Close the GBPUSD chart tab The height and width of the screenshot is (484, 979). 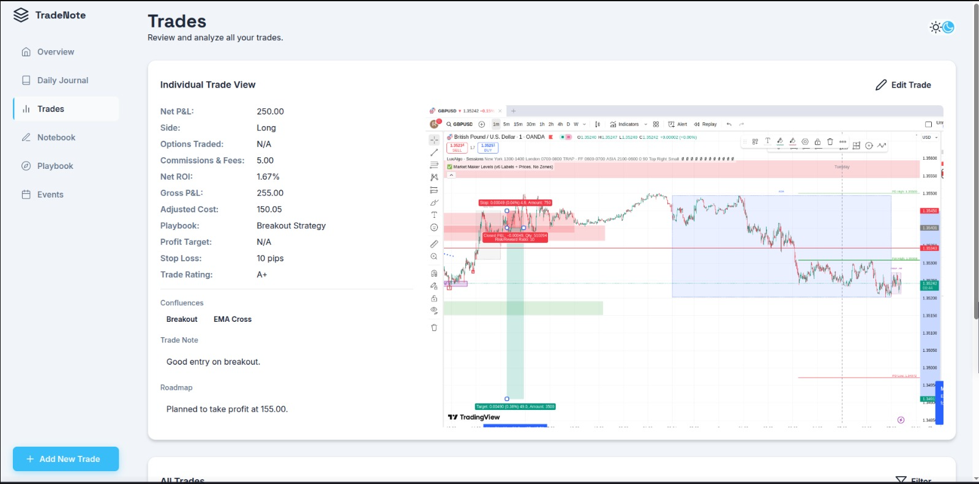pyautogui.click(x=500, y=111)
